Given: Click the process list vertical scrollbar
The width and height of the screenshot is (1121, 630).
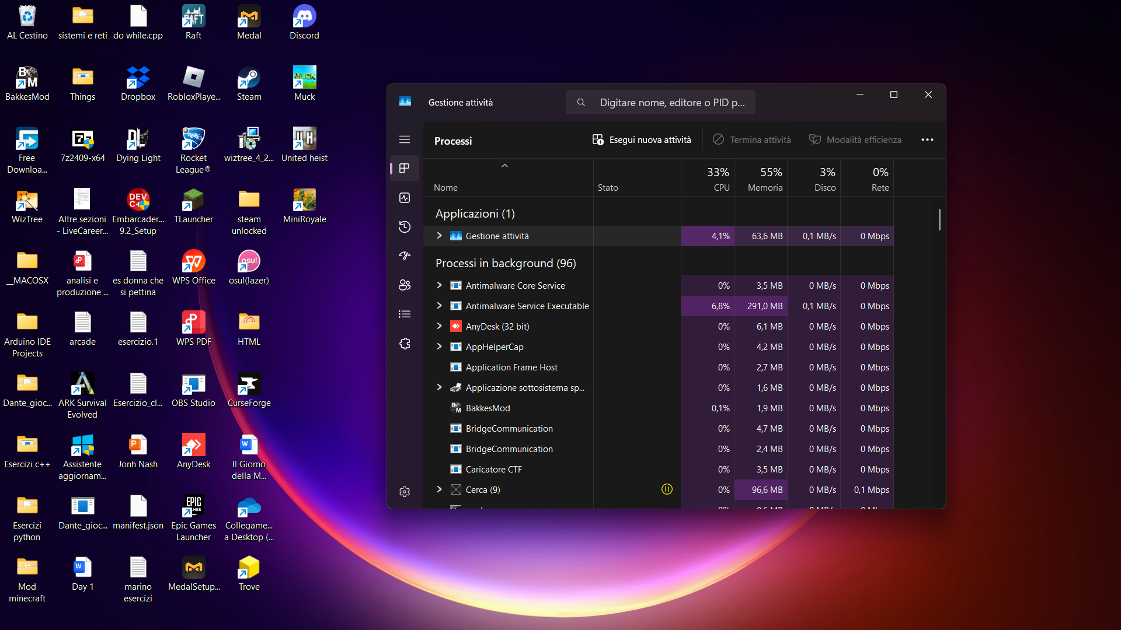Looking at the screenshot, I should click(x=939, y=220).
